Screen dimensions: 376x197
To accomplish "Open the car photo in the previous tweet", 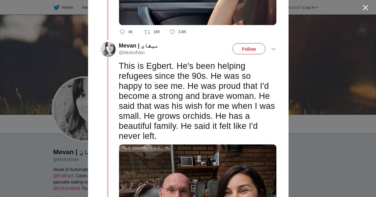I will click(197, 13).
